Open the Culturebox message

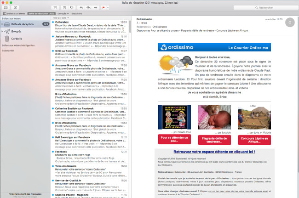point(90,27)
